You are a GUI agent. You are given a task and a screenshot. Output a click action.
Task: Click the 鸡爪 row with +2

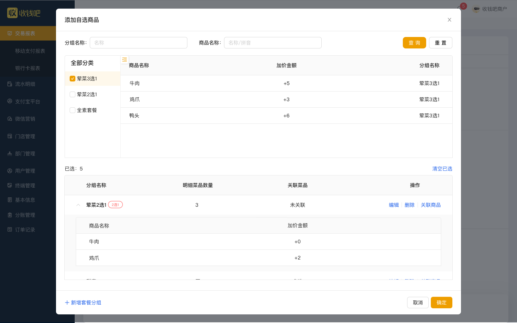tap(258, 258)
